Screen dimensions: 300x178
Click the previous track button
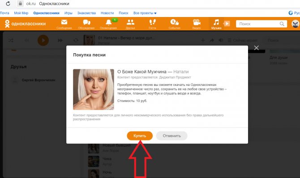click(27, 40)
